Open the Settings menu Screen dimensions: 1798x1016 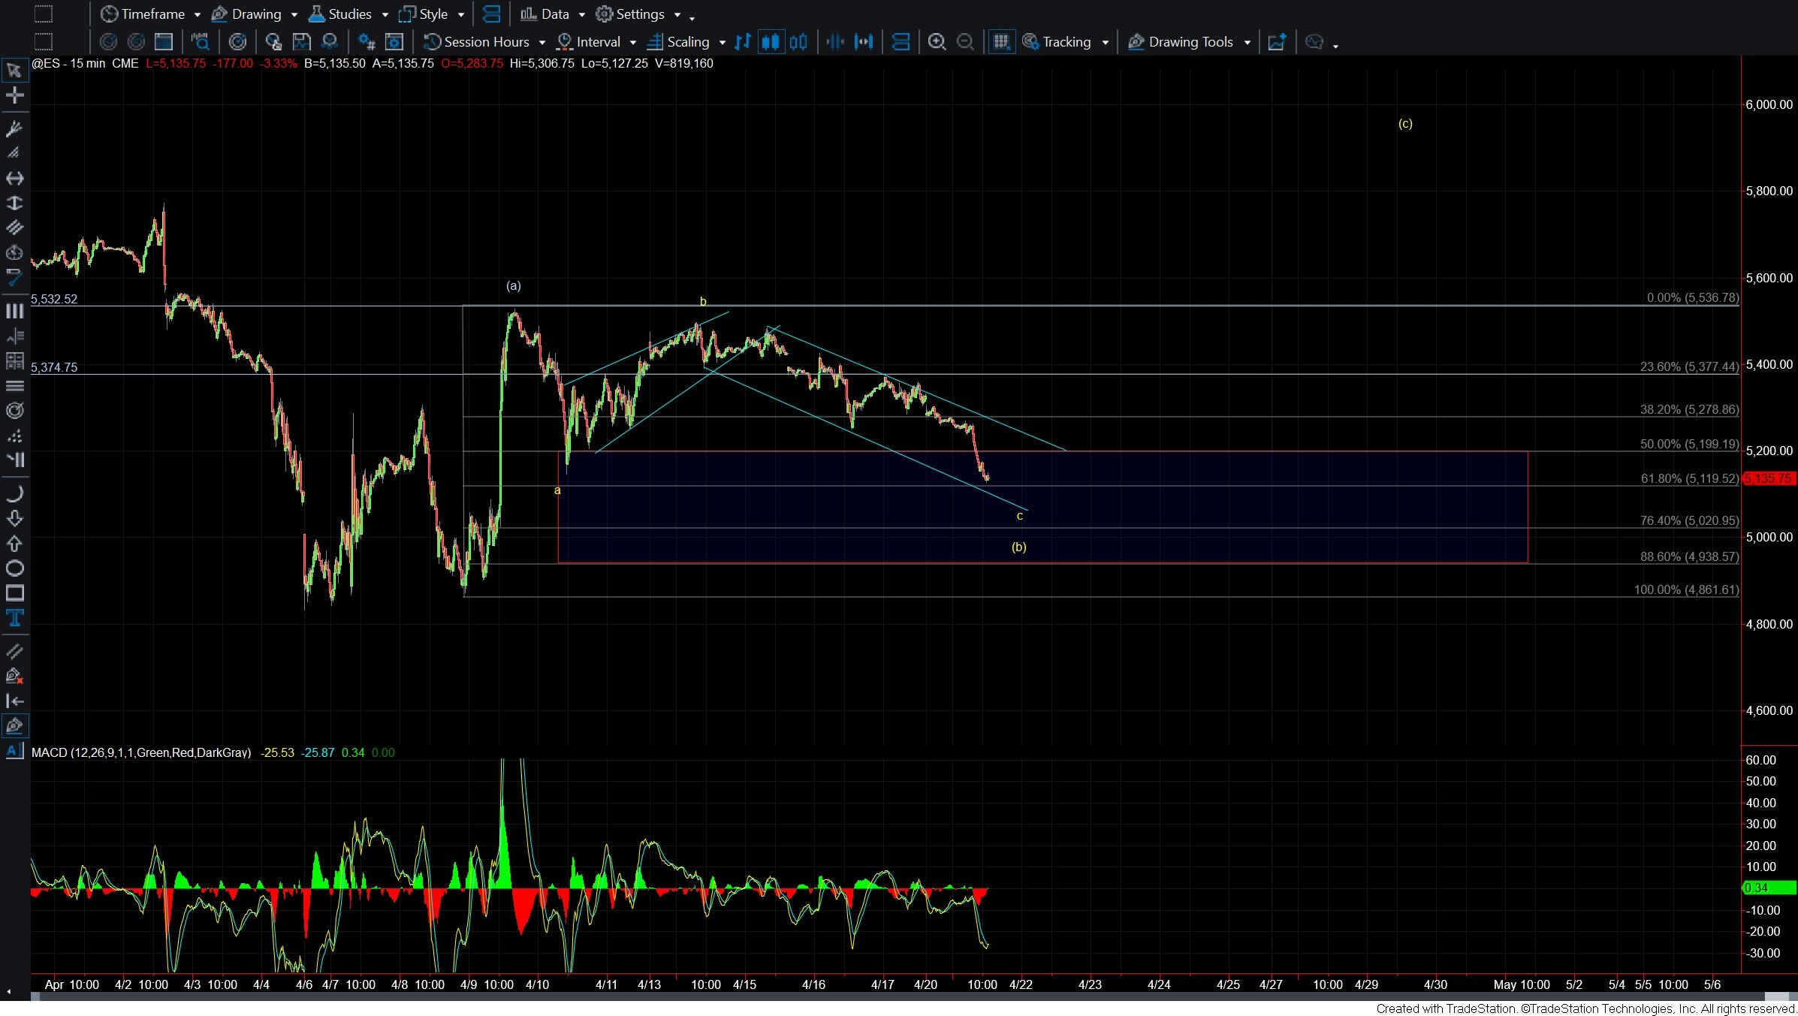[630, 14]
